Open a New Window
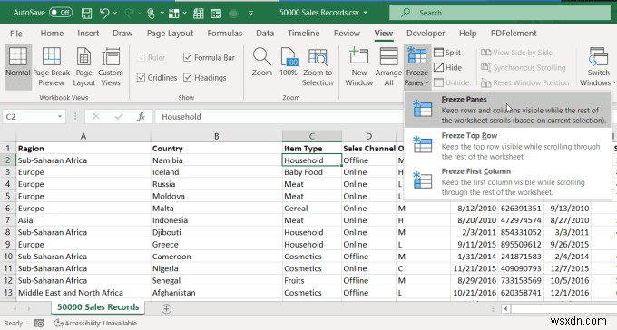The image size is (617, 330). click(x=359, y=67)
